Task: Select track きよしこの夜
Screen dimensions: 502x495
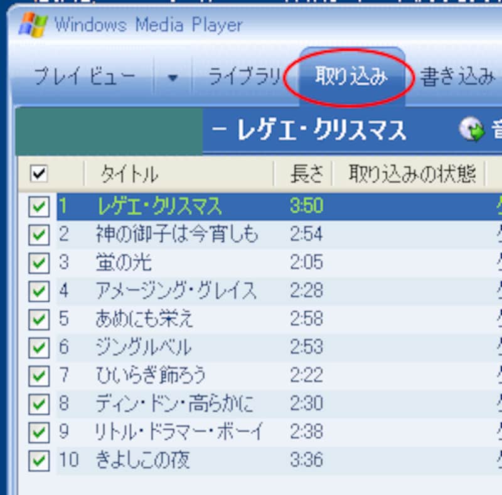Action: (x=142, y=460)
